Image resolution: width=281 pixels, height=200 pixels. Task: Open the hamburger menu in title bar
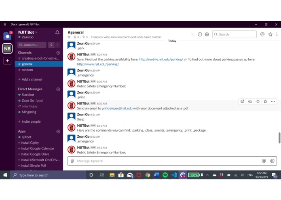coord(5,24)
